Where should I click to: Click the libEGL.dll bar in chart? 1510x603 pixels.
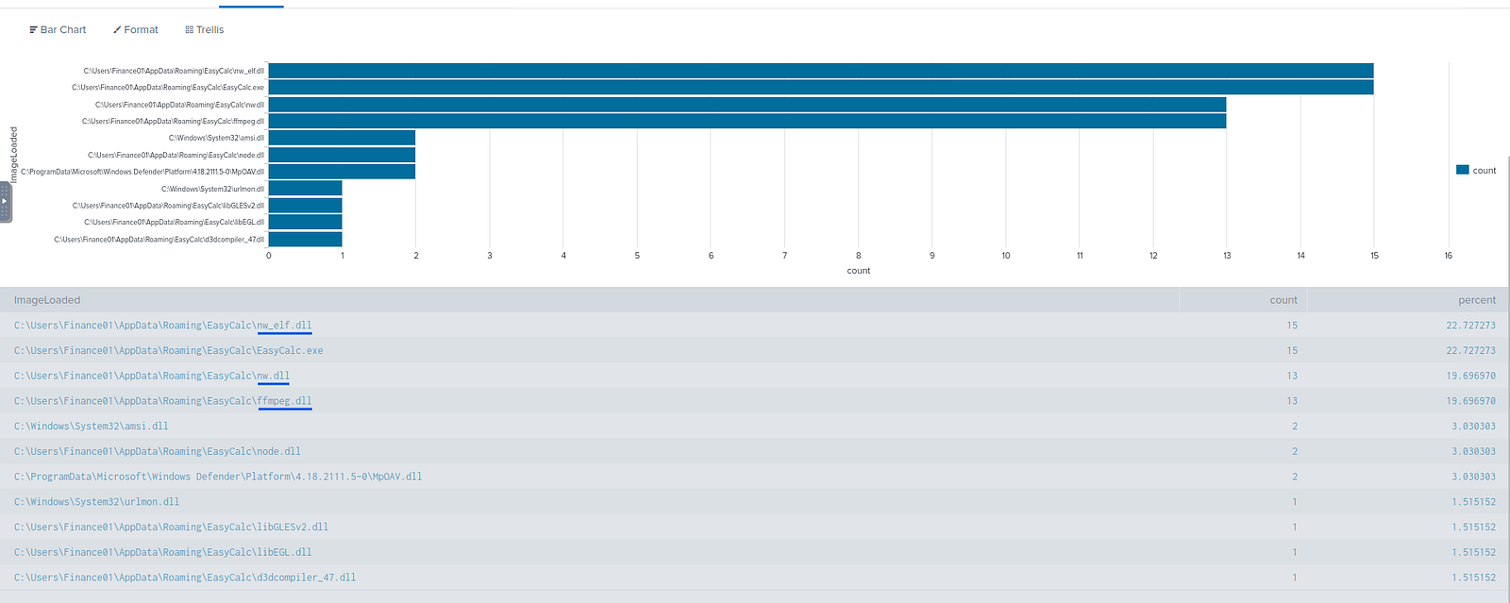coord(305,222)
